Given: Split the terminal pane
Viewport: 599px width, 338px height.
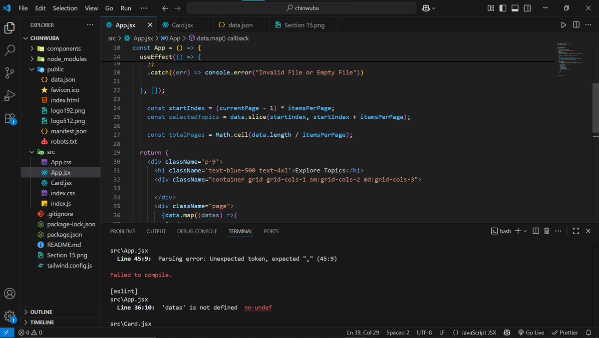Looking at the screenshot, I should [x=536, y=231].
